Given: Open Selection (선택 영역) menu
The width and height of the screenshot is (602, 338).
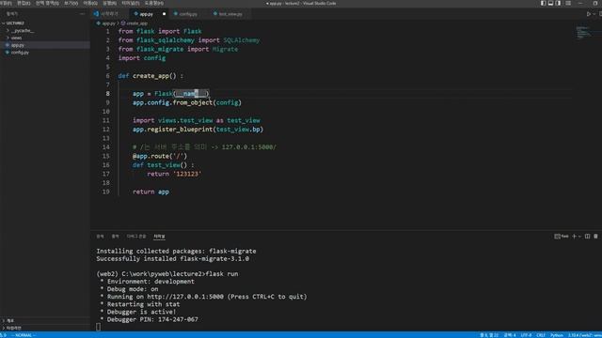Looking at the screenshot, I should (47, 3).
